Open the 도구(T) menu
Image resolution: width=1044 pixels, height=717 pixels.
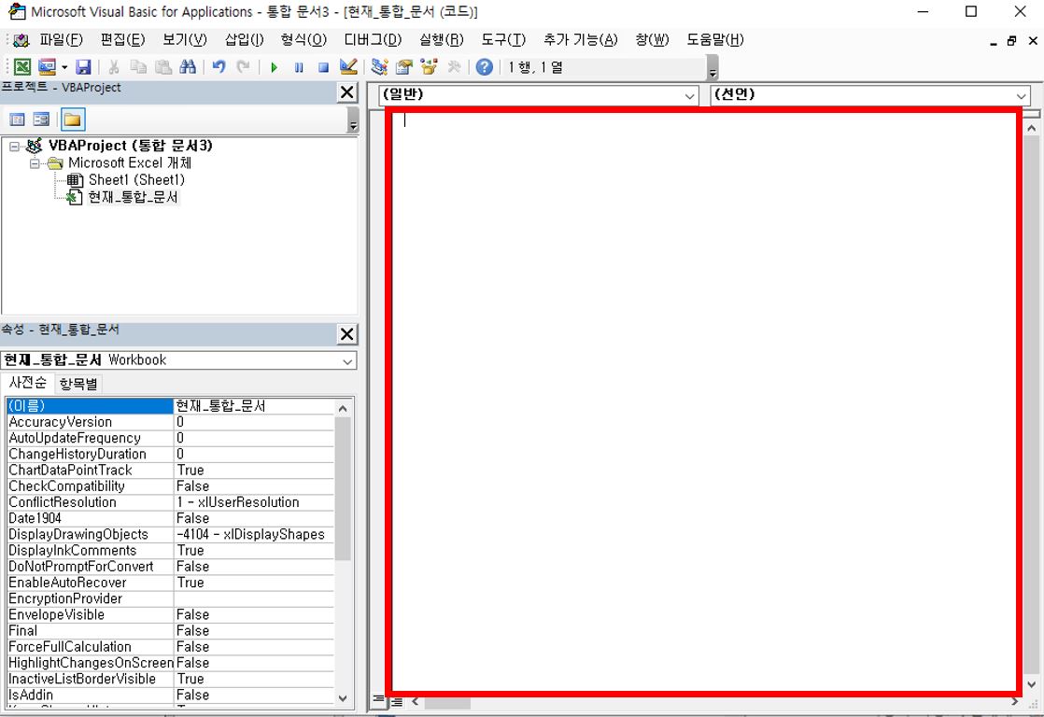(x=503, y=39)
